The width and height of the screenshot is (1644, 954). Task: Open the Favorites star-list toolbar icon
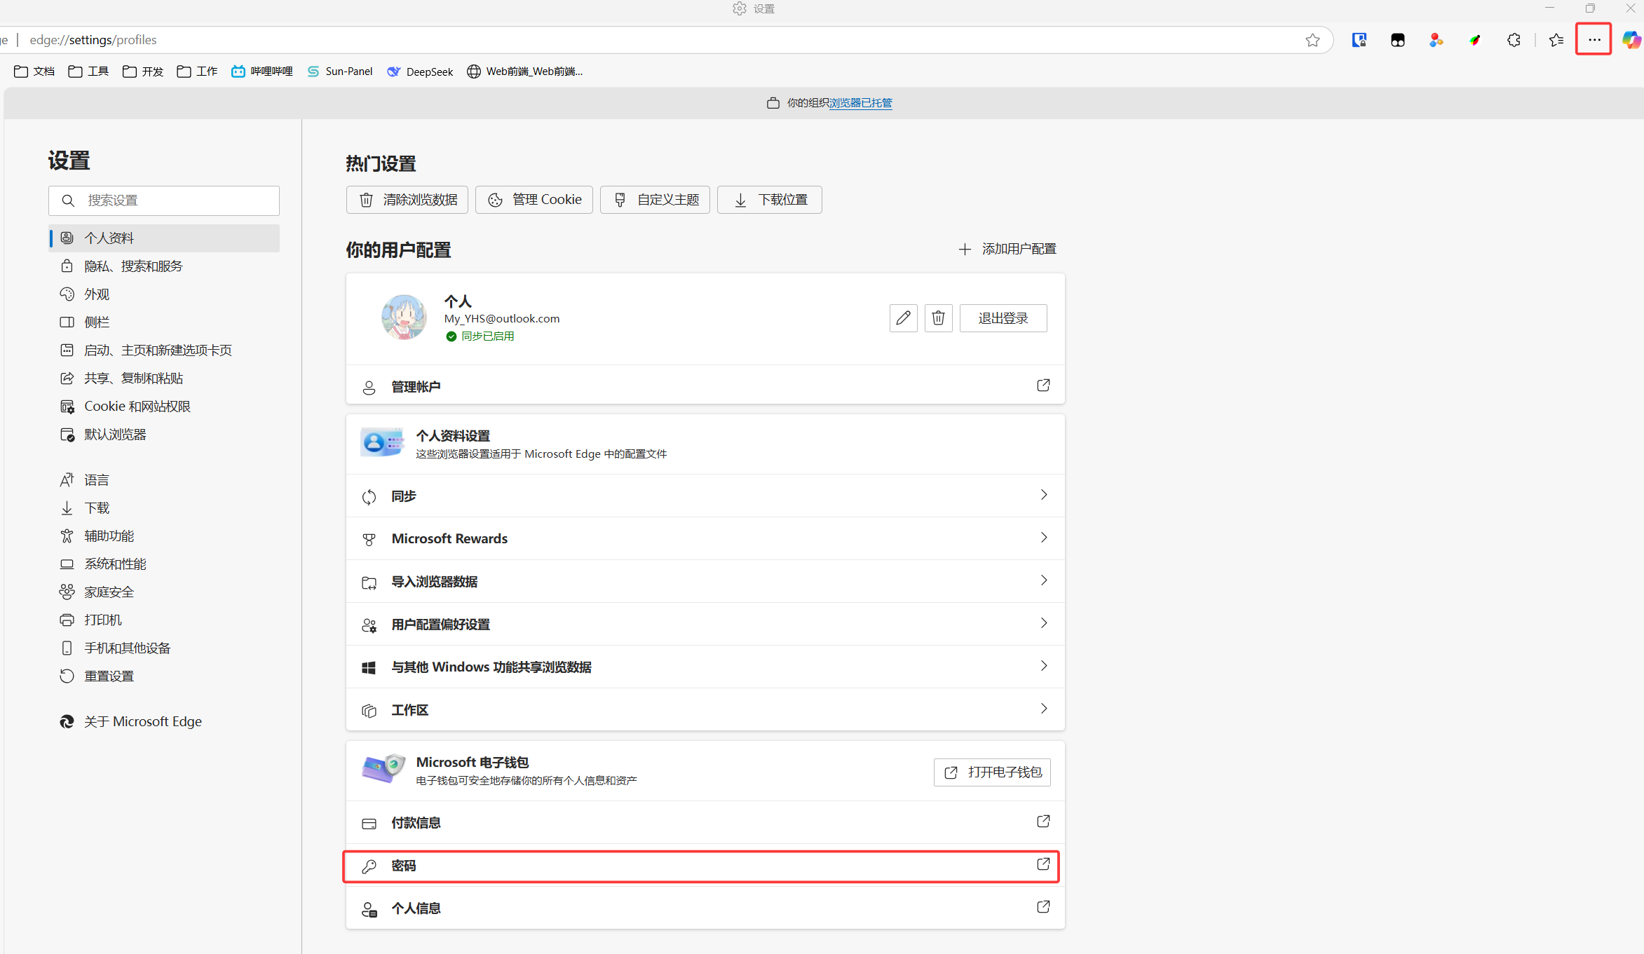1556,40
